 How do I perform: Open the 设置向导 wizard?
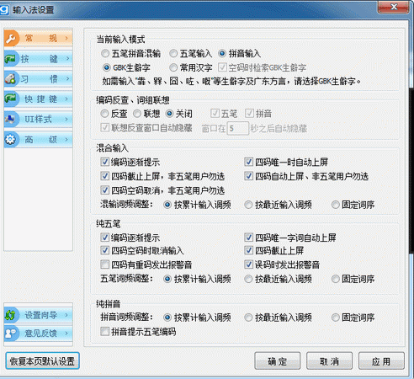[39, 315]
